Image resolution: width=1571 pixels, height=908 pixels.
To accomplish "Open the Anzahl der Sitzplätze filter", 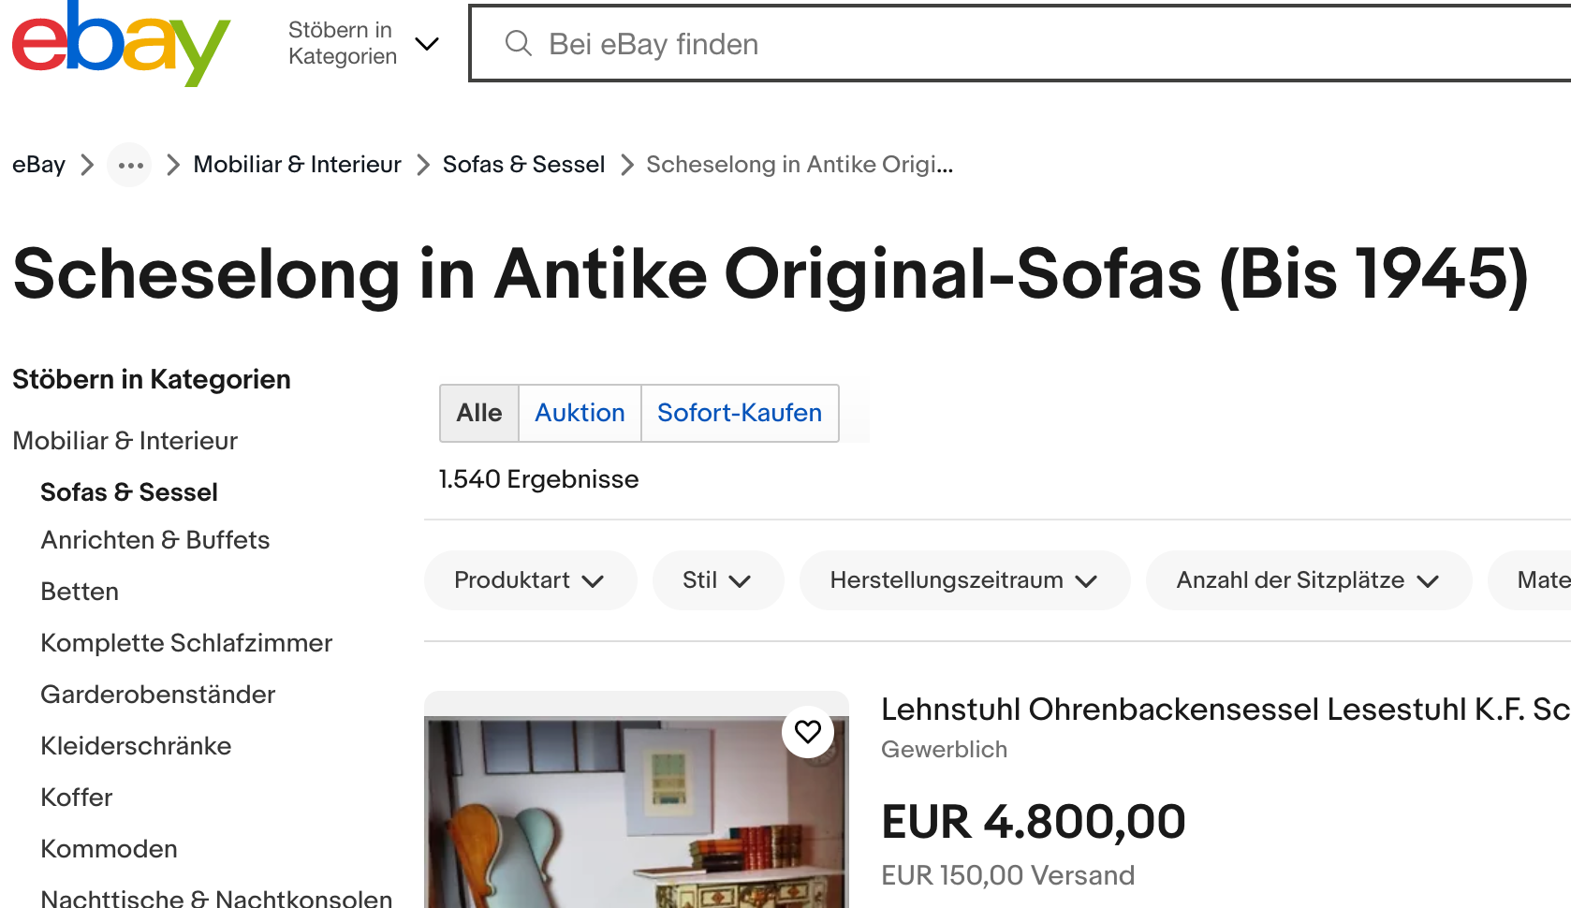I will [1308, 580].
